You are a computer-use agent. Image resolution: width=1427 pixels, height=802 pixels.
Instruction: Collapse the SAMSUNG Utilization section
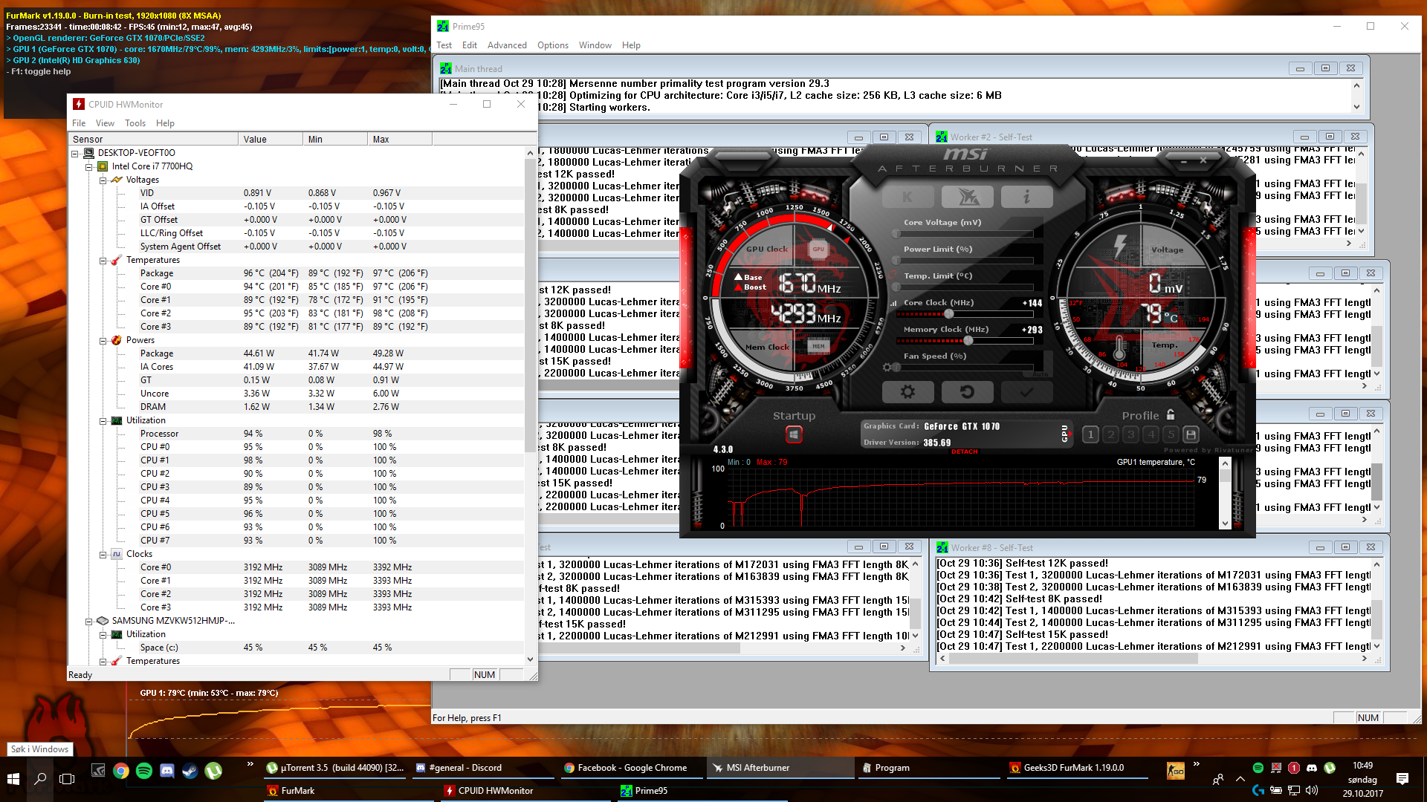pyautogui.click(x=103, y=634)
